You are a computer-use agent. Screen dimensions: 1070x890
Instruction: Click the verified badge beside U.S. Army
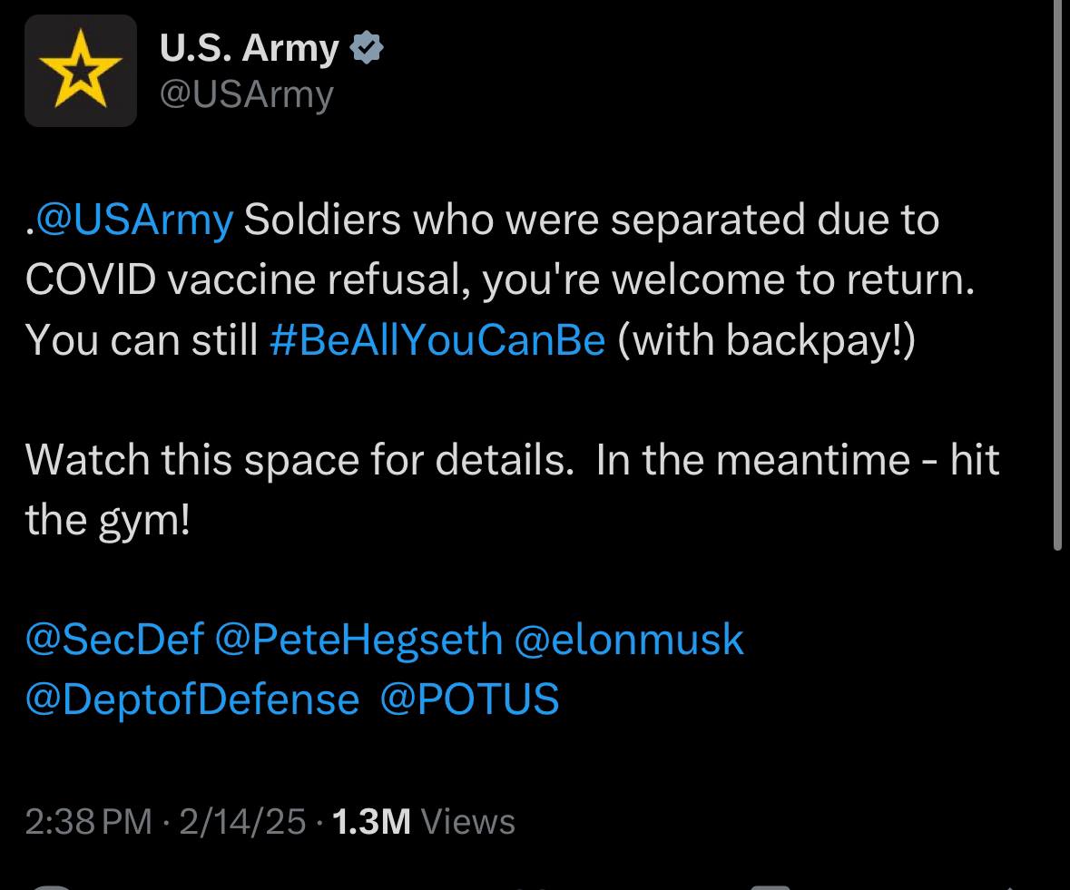tap(368, 48)
